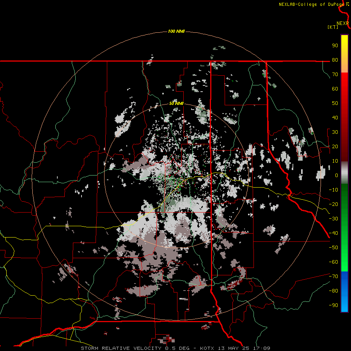Click the -20 scale label
351x351 pixels.
pyautogui.click(x=333, y=204)
